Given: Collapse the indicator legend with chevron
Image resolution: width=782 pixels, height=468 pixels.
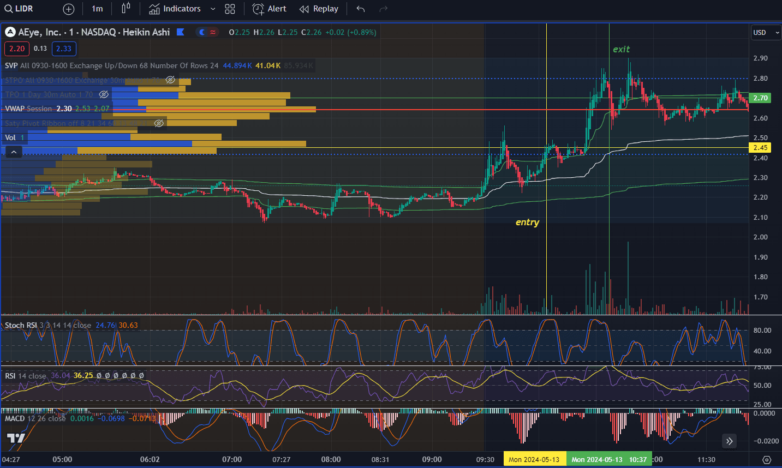Looking at the screenshot, I should coord(14,152).
